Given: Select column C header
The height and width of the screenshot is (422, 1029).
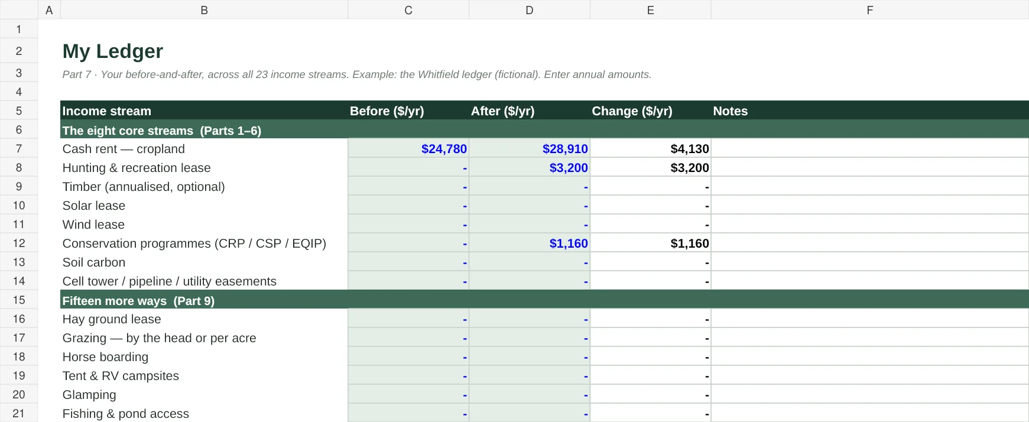Looking at the screenshot, I should point(408,10).
